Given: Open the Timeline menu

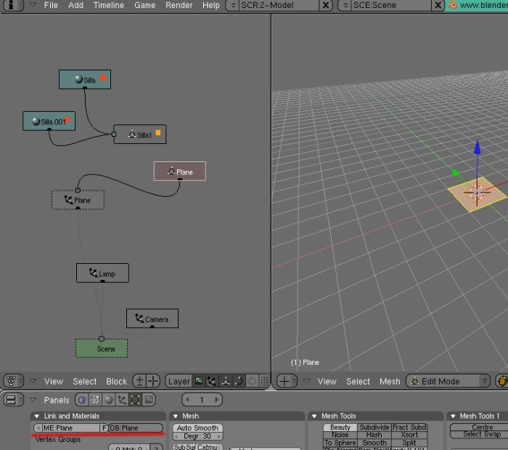Looking at the screenshot, I should [109, 5].
